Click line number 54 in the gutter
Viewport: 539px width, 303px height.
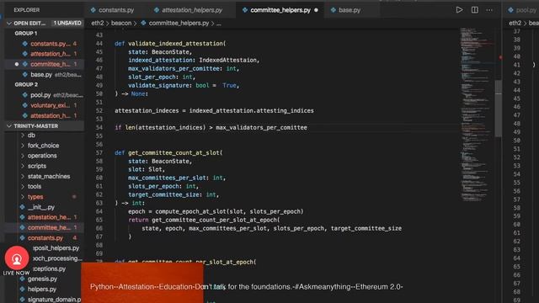(99, 127)
